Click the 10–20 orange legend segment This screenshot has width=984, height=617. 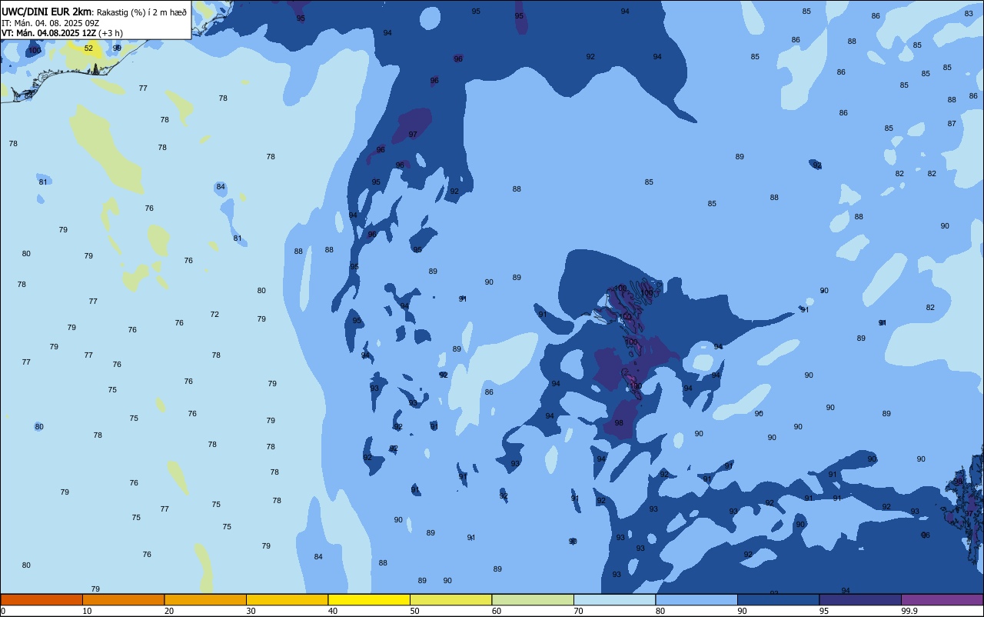[x=123, y=599]
